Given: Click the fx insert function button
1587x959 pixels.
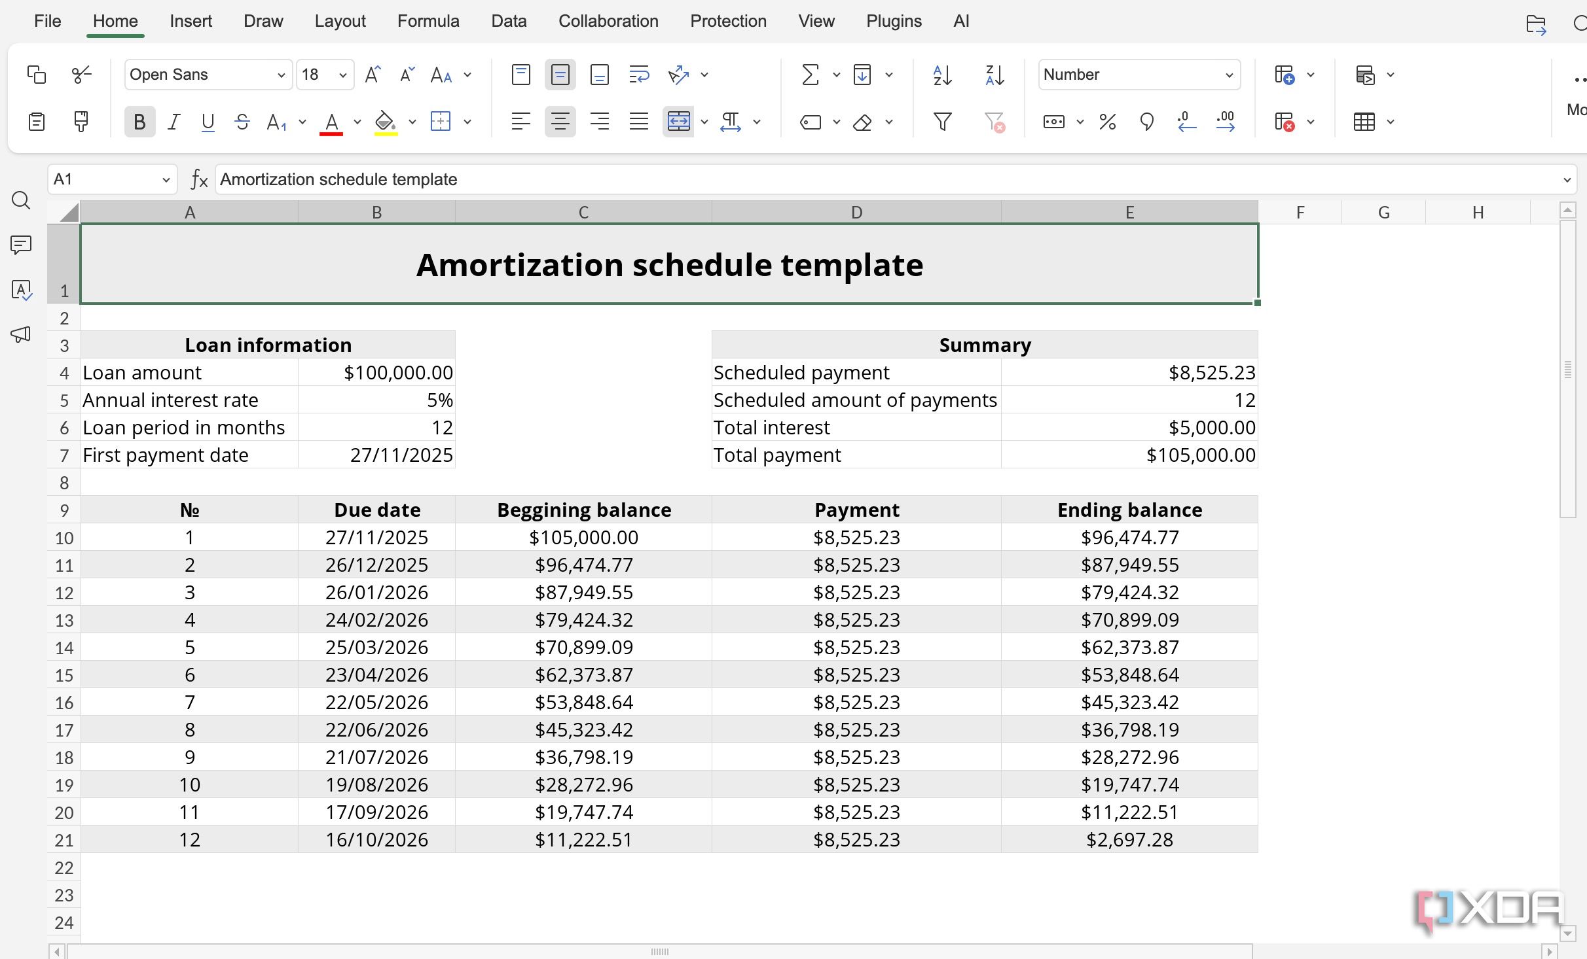Looking at the screenshot, I should tap(198, 179).
